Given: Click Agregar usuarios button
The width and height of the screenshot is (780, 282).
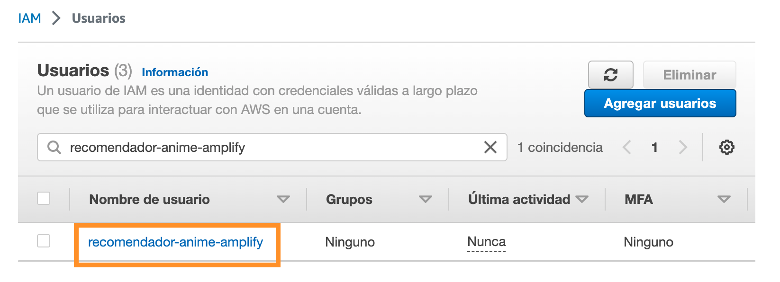Looking at the screenshot, I should point(660,103).
